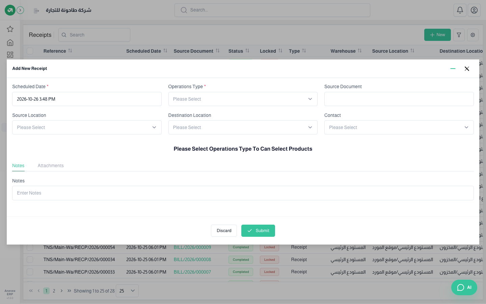Click the Enter Notes text field
The height and width of the screenshot is (304, 486).
tap(243, 193)
